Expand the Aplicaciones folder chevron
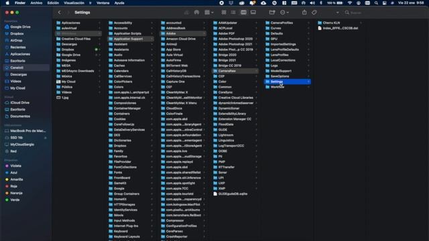This screenshot has height=241, width=429. coord(99,23)
